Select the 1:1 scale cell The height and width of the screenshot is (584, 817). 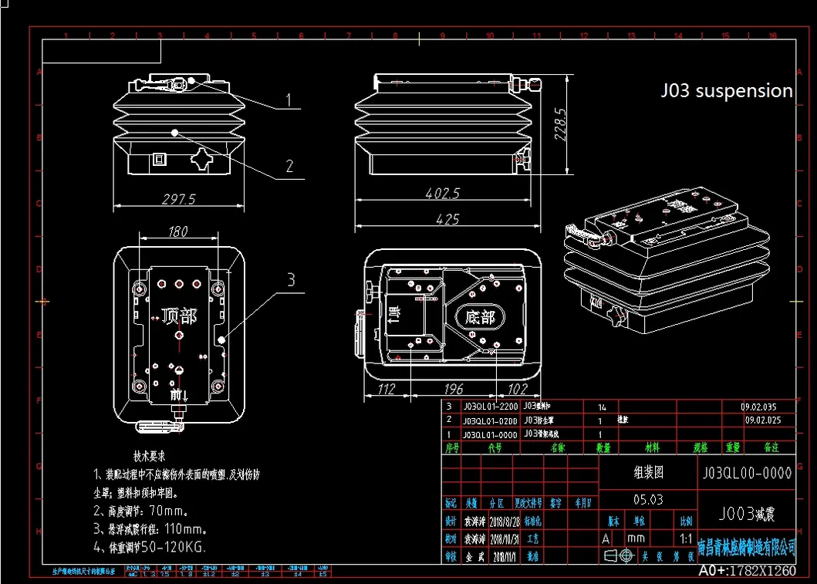click(686, 538)
